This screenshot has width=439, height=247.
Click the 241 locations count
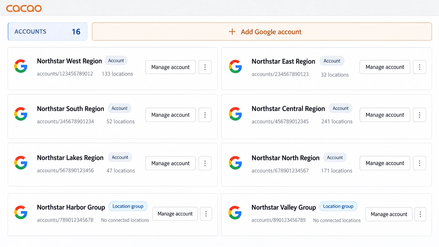337,122
